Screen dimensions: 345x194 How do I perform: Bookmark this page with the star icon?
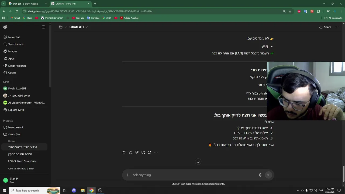(290, 11)
